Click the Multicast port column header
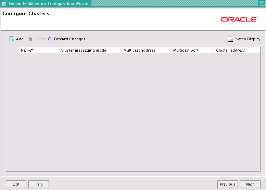Viewport: 266px width, 190px height. point(192,50)
